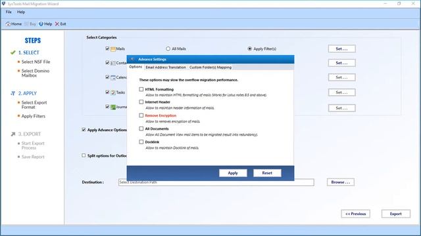Image resolution: width=421 pixels, height=236 pixels.
Task: Click the 'Save Report' step
Action: (x=33, y=157)
